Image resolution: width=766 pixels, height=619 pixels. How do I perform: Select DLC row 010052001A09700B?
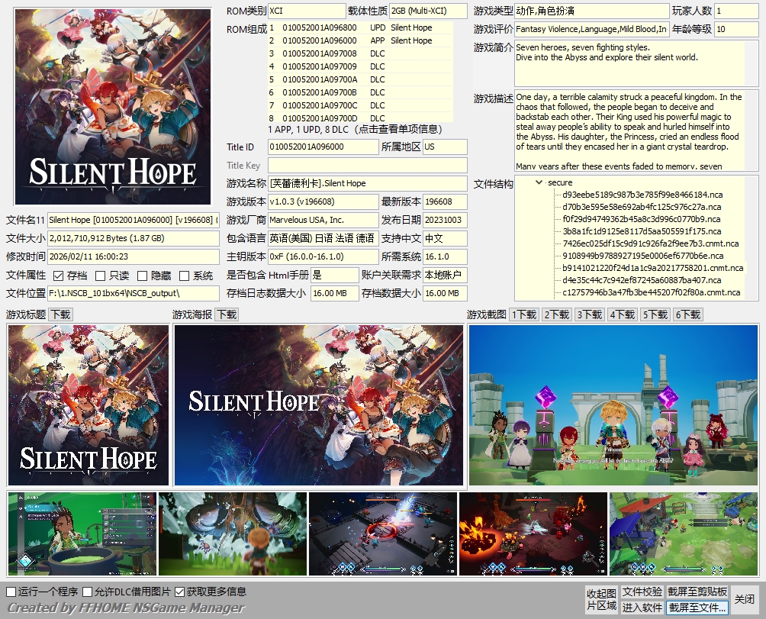(x=360, y=92)
